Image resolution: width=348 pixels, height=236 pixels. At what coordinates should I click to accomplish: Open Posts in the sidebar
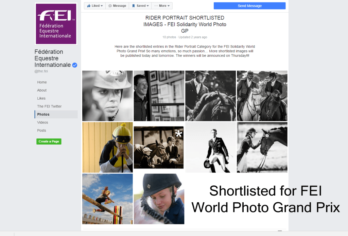(x=41, y=131)
